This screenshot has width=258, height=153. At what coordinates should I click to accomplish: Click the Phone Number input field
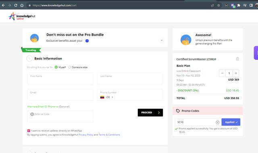(130, 95)
